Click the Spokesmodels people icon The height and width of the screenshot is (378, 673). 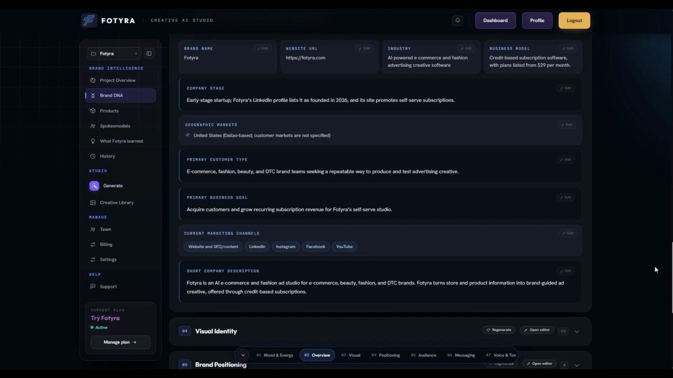(93, 126)
